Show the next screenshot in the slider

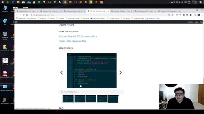point(120,73)
